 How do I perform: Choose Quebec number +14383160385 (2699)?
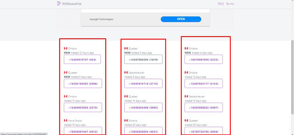83,84
